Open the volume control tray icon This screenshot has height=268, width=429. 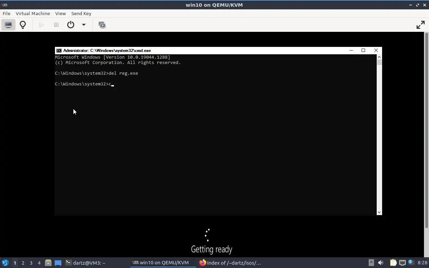(x=381, y=263)
